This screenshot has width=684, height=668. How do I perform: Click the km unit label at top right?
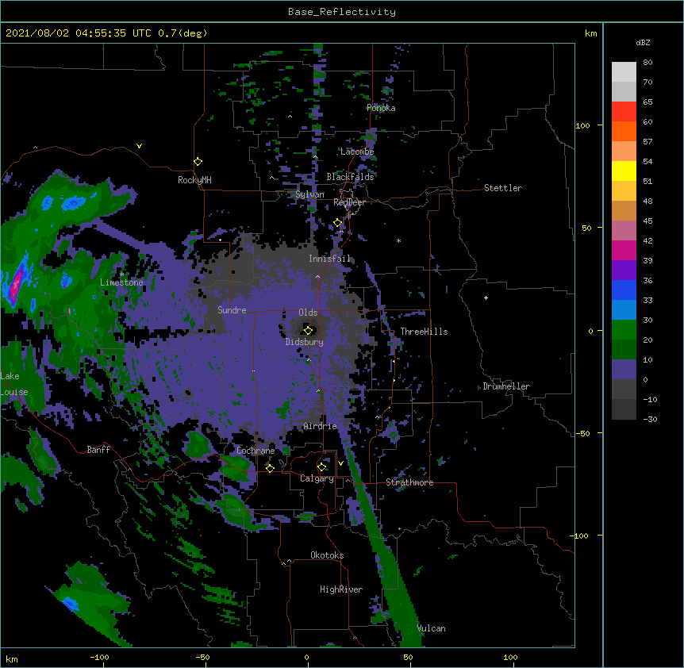[x=590, y=33]
